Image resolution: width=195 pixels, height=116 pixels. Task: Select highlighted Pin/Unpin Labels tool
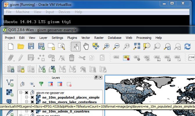click(127, 58)
